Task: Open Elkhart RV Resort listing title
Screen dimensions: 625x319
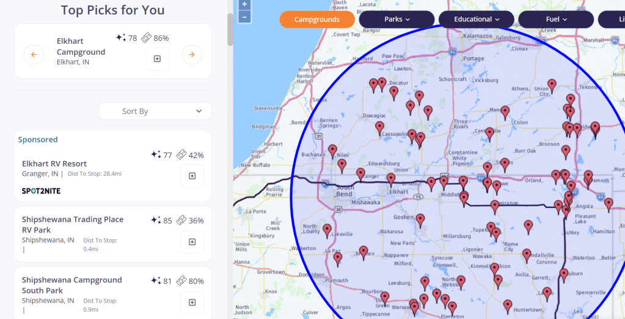Action: [x=54, y=163]
